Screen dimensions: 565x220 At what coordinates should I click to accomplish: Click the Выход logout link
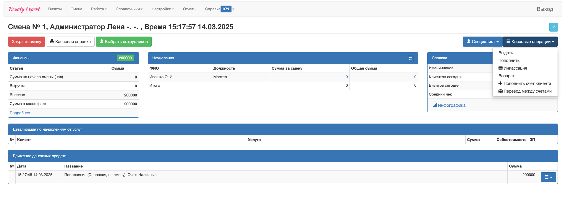545,9
